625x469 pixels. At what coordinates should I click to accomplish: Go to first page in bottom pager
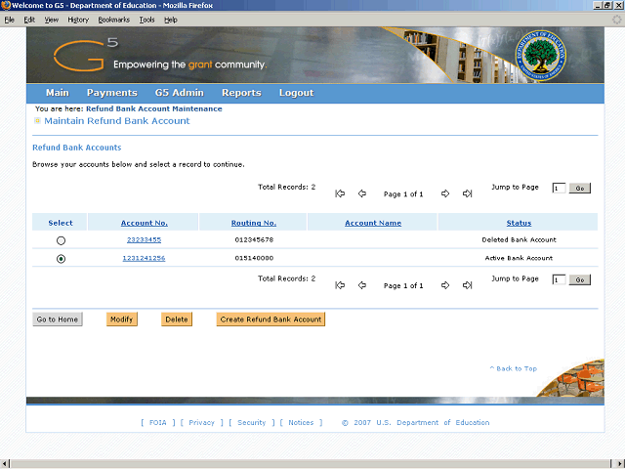click(x=340, y=285)
